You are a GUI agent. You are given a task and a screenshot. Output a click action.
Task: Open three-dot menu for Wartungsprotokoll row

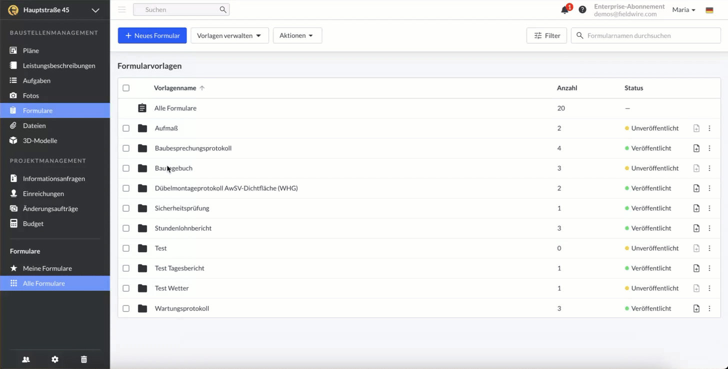click(709, 308)
